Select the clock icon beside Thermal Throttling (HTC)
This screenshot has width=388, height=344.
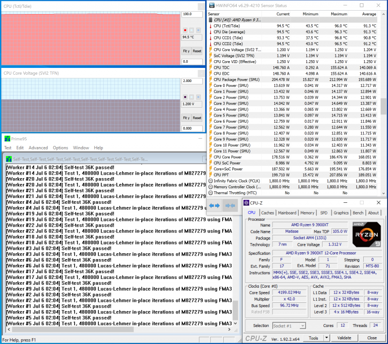[210, 193]
